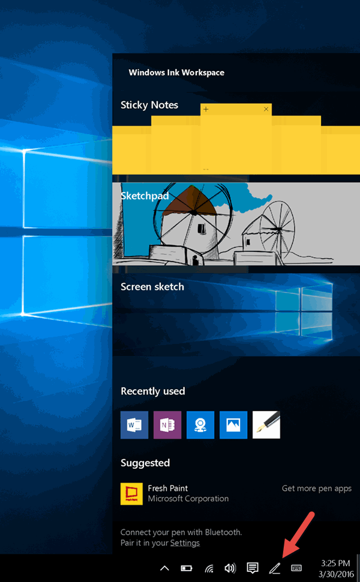The width and height of the screenshot is (360, 582).
Task: Click the Fresh Paint suggested app name
Action: point(168,488)
